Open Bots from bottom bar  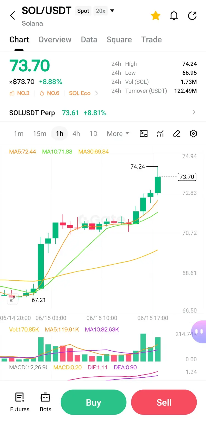click(x=45, y=402)
